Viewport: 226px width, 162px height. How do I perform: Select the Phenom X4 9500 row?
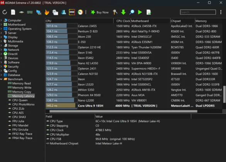pos(134,95)
